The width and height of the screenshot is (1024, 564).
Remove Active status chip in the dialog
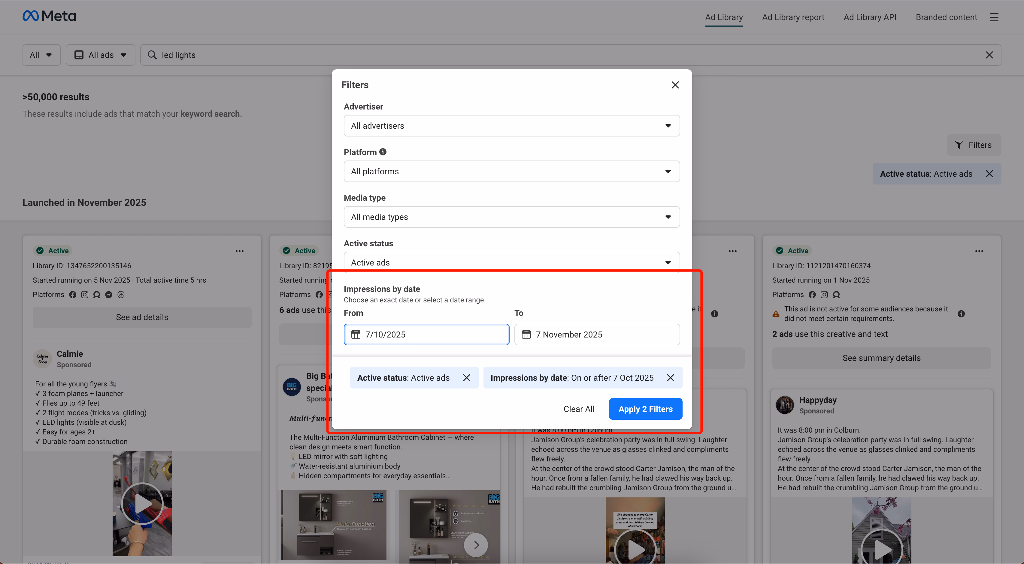tap(466, 378)
